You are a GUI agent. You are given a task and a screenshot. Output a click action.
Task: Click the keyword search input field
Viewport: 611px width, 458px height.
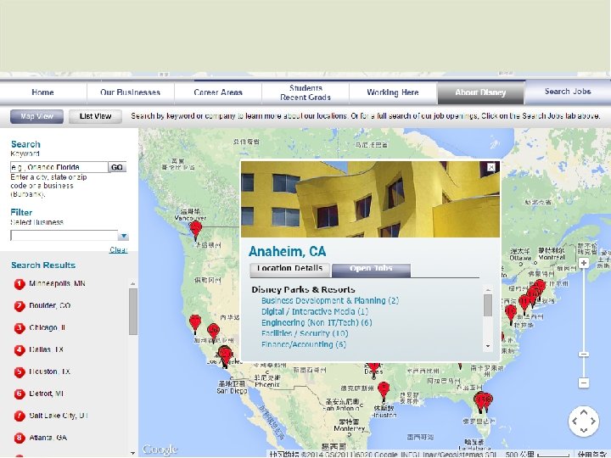pyautogui.click(x=59, y=167)
